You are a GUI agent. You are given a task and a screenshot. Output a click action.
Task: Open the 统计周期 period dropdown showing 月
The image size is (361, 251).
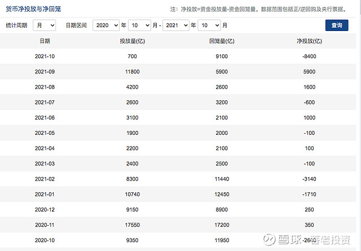tap(44, 25)
